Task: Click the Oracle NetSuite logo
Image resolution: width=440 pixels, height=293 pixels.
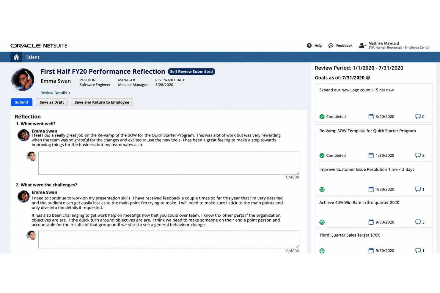Action: pos(39,46)
